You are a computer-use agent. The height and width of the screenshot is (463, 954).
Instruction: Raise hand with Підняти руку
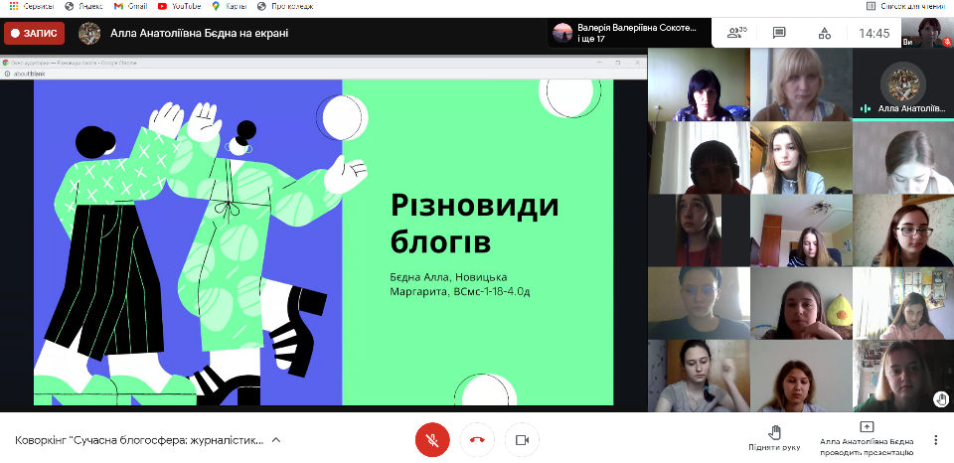click(775, 438)
